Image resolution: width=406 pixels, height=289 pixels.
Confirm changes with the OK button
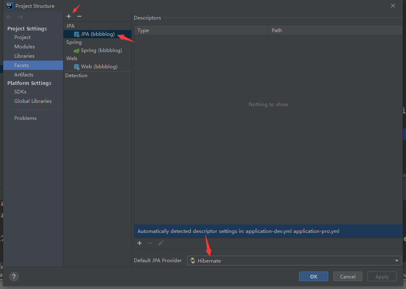pos(313,276)
